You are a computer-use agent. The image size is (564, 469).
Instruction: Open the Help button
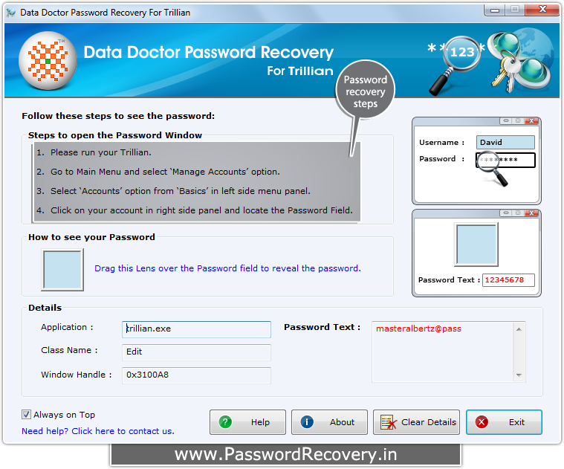[248, 422]
